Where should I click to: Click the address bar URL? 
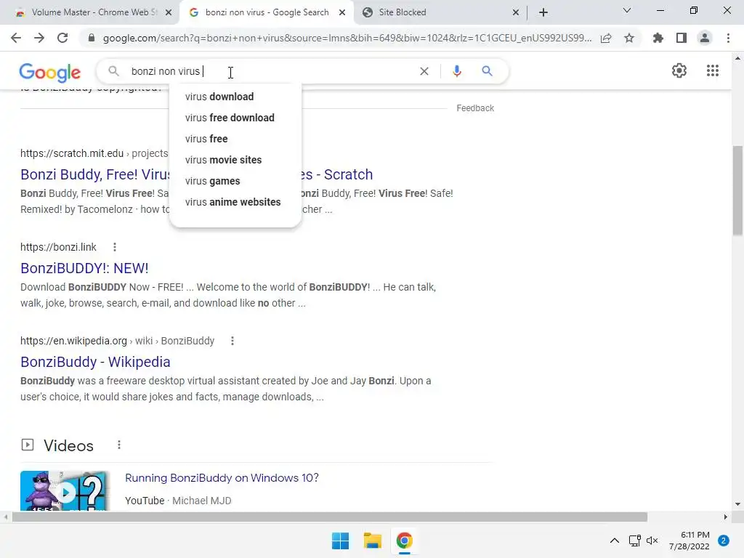coord(347,38)
